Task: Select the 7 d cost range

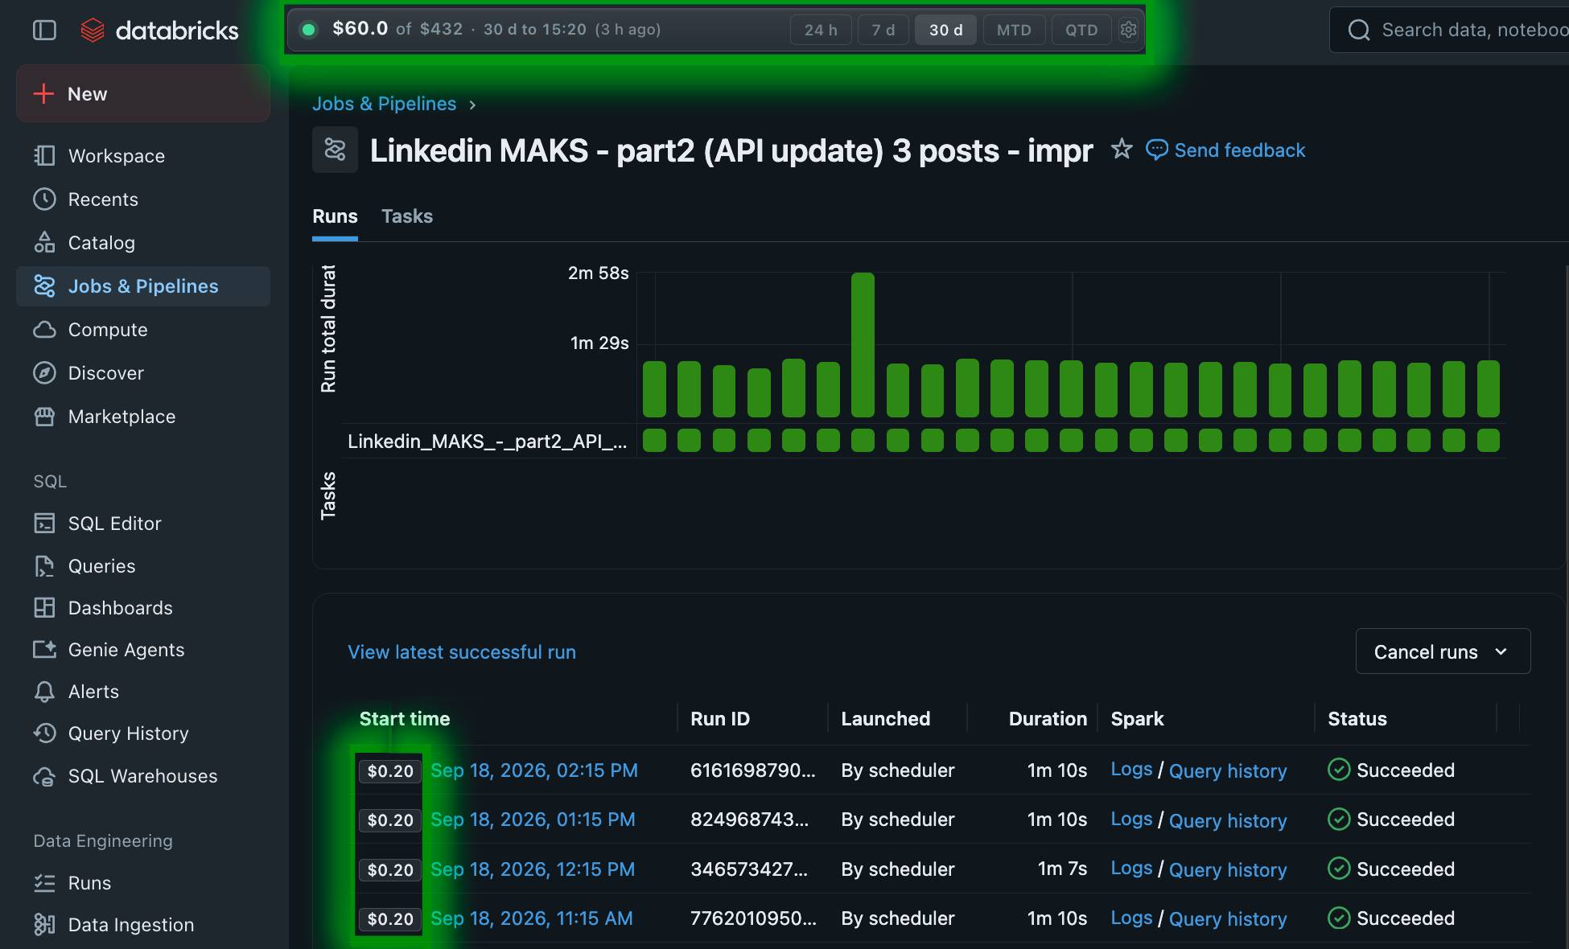Action: (x=883, y=30)
